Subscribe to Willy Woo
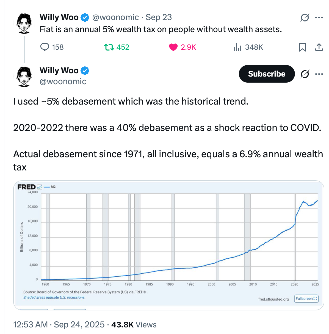 [266, 74]
